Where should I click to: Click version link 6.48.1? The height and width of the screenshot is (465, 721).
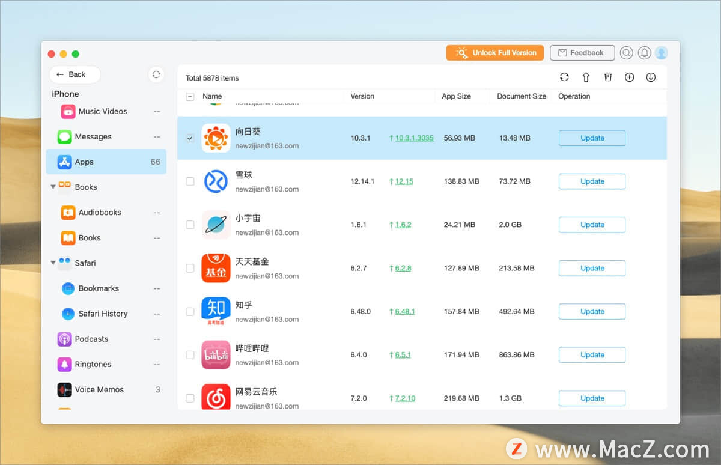pyautogui.click(x=405, y=311)
